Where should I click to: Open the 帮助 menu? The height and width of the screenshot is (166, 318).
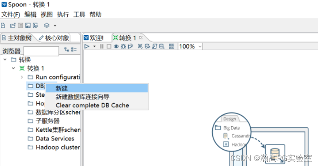[x=95, y=15]
